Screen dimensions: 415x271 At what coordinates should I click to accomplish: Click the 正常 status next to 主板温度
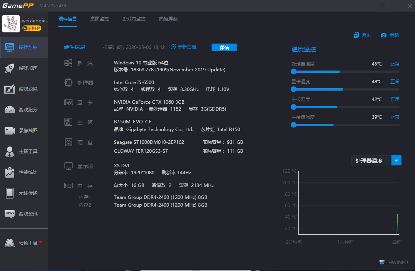[x=395, y=99]
